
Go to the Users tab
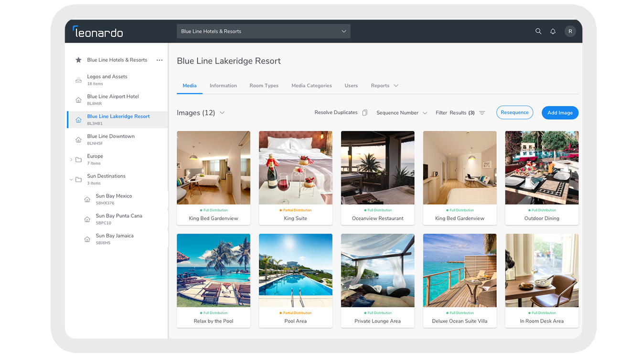pyautogui.click(x=351, y=86)
